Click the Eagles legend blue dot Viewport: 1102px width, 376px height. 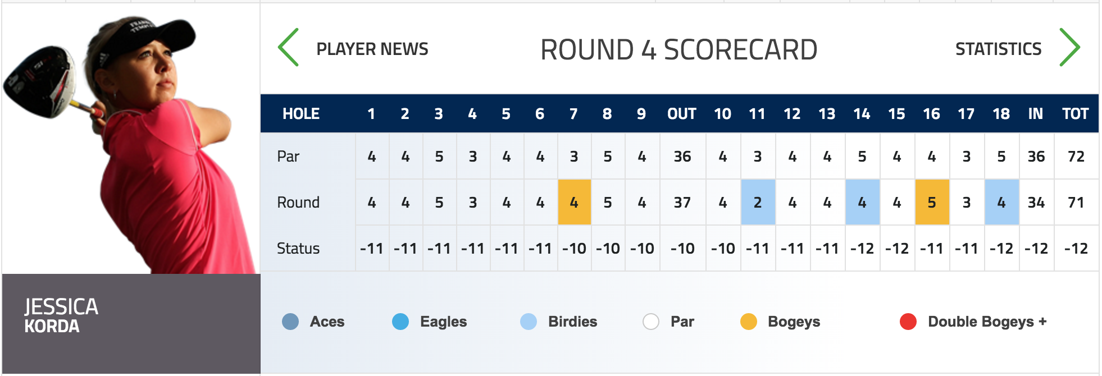coord(400,322)
